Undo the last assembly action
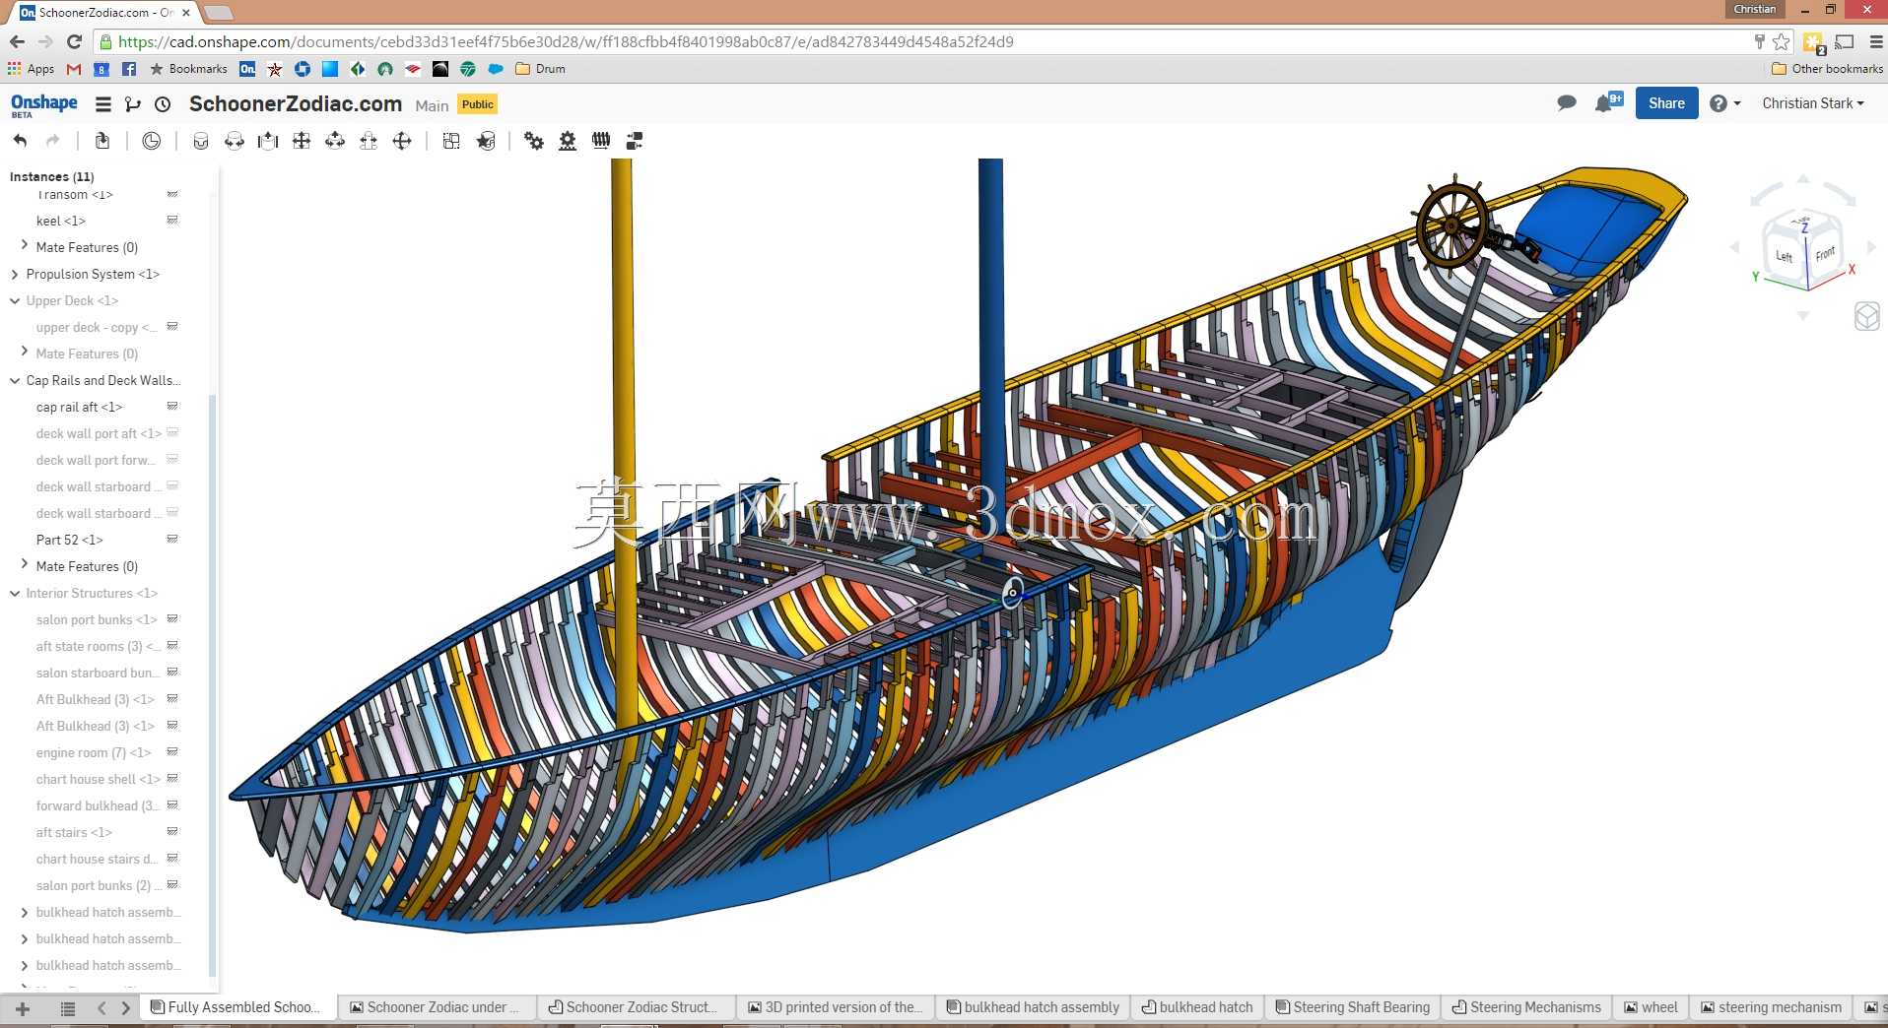The height and width of the screenshot is (1028, 1888). pos(20,141)
